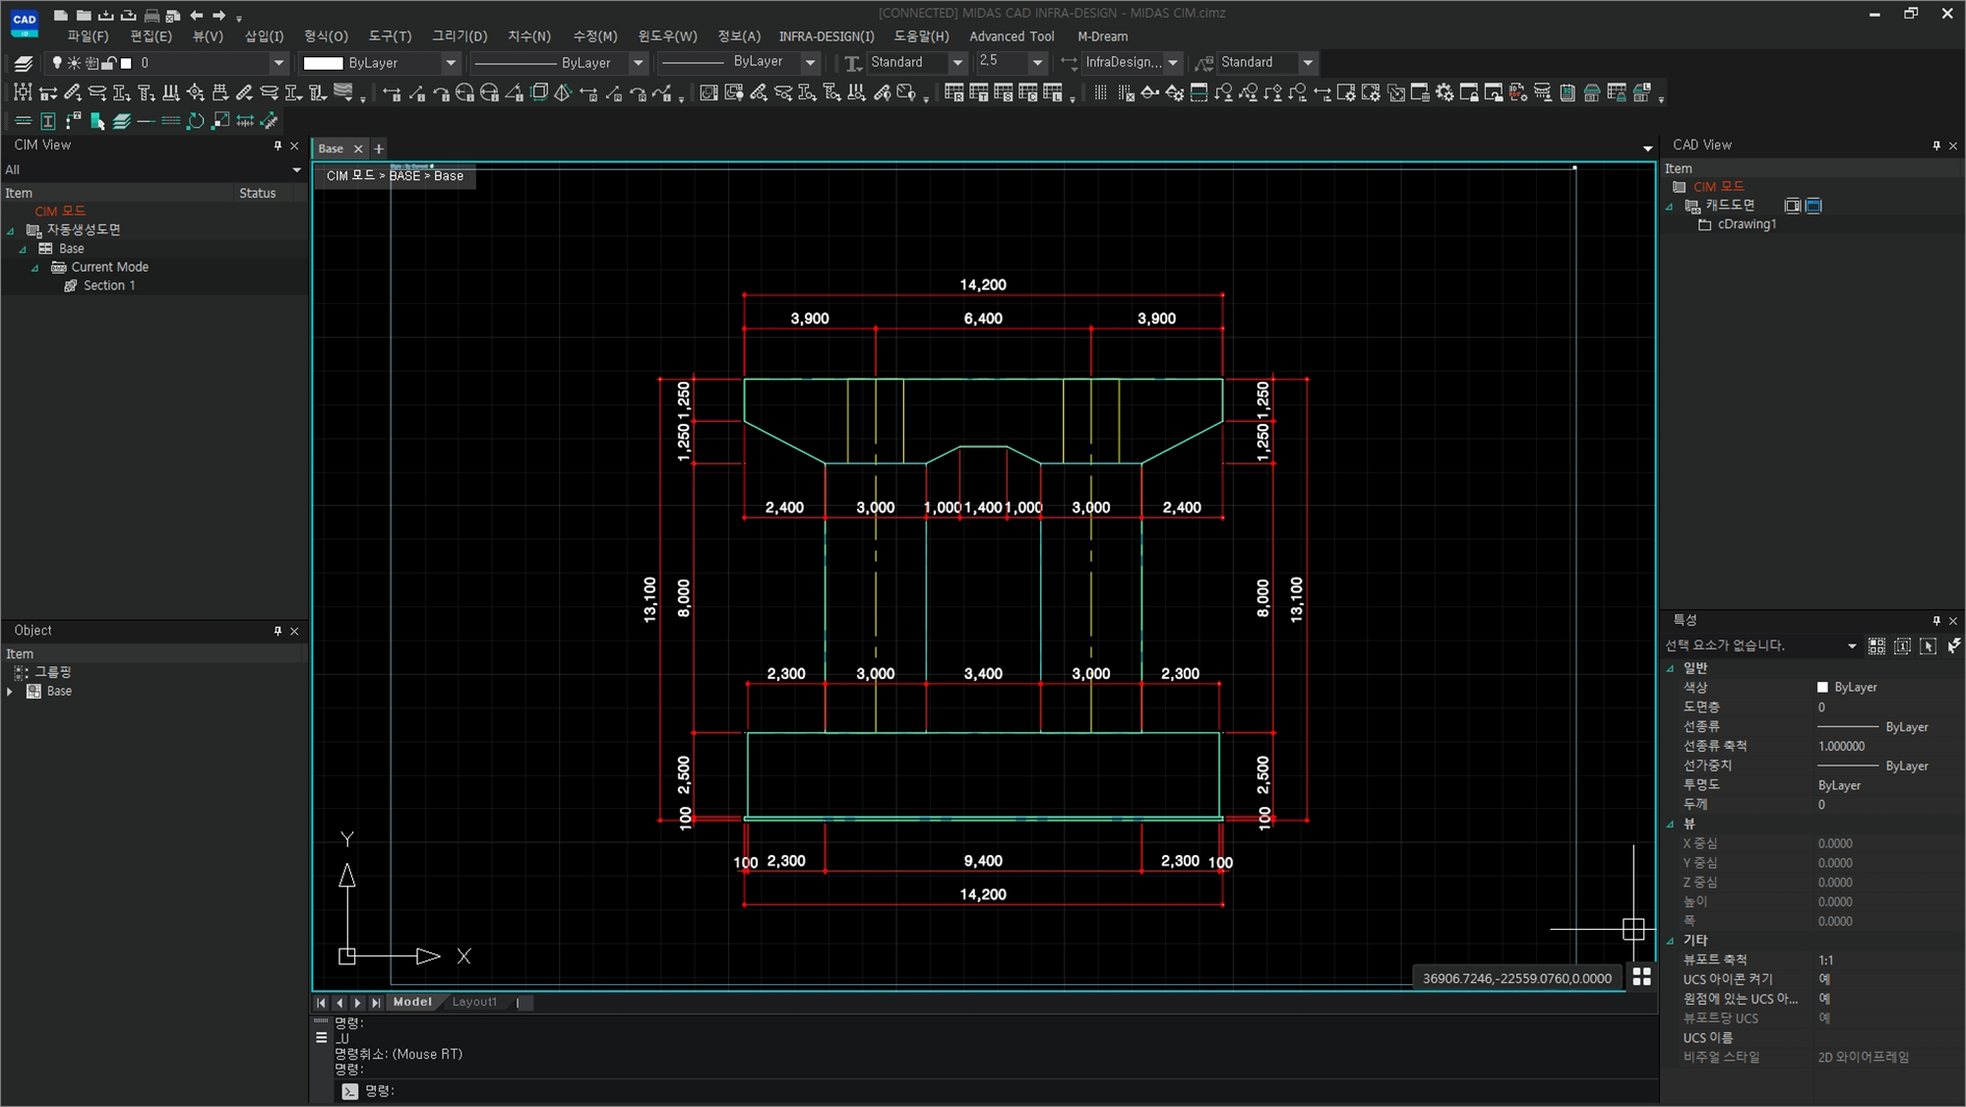Open the ByLayer color dropdown
The width and height of the screenshot is (1966, 1107).
click(x=451, y=63)
